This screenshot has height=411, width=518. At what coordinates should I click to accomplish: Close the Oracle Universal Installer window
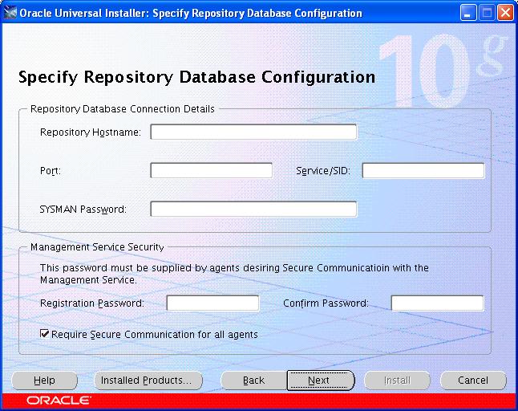click(x=505, y=13)
